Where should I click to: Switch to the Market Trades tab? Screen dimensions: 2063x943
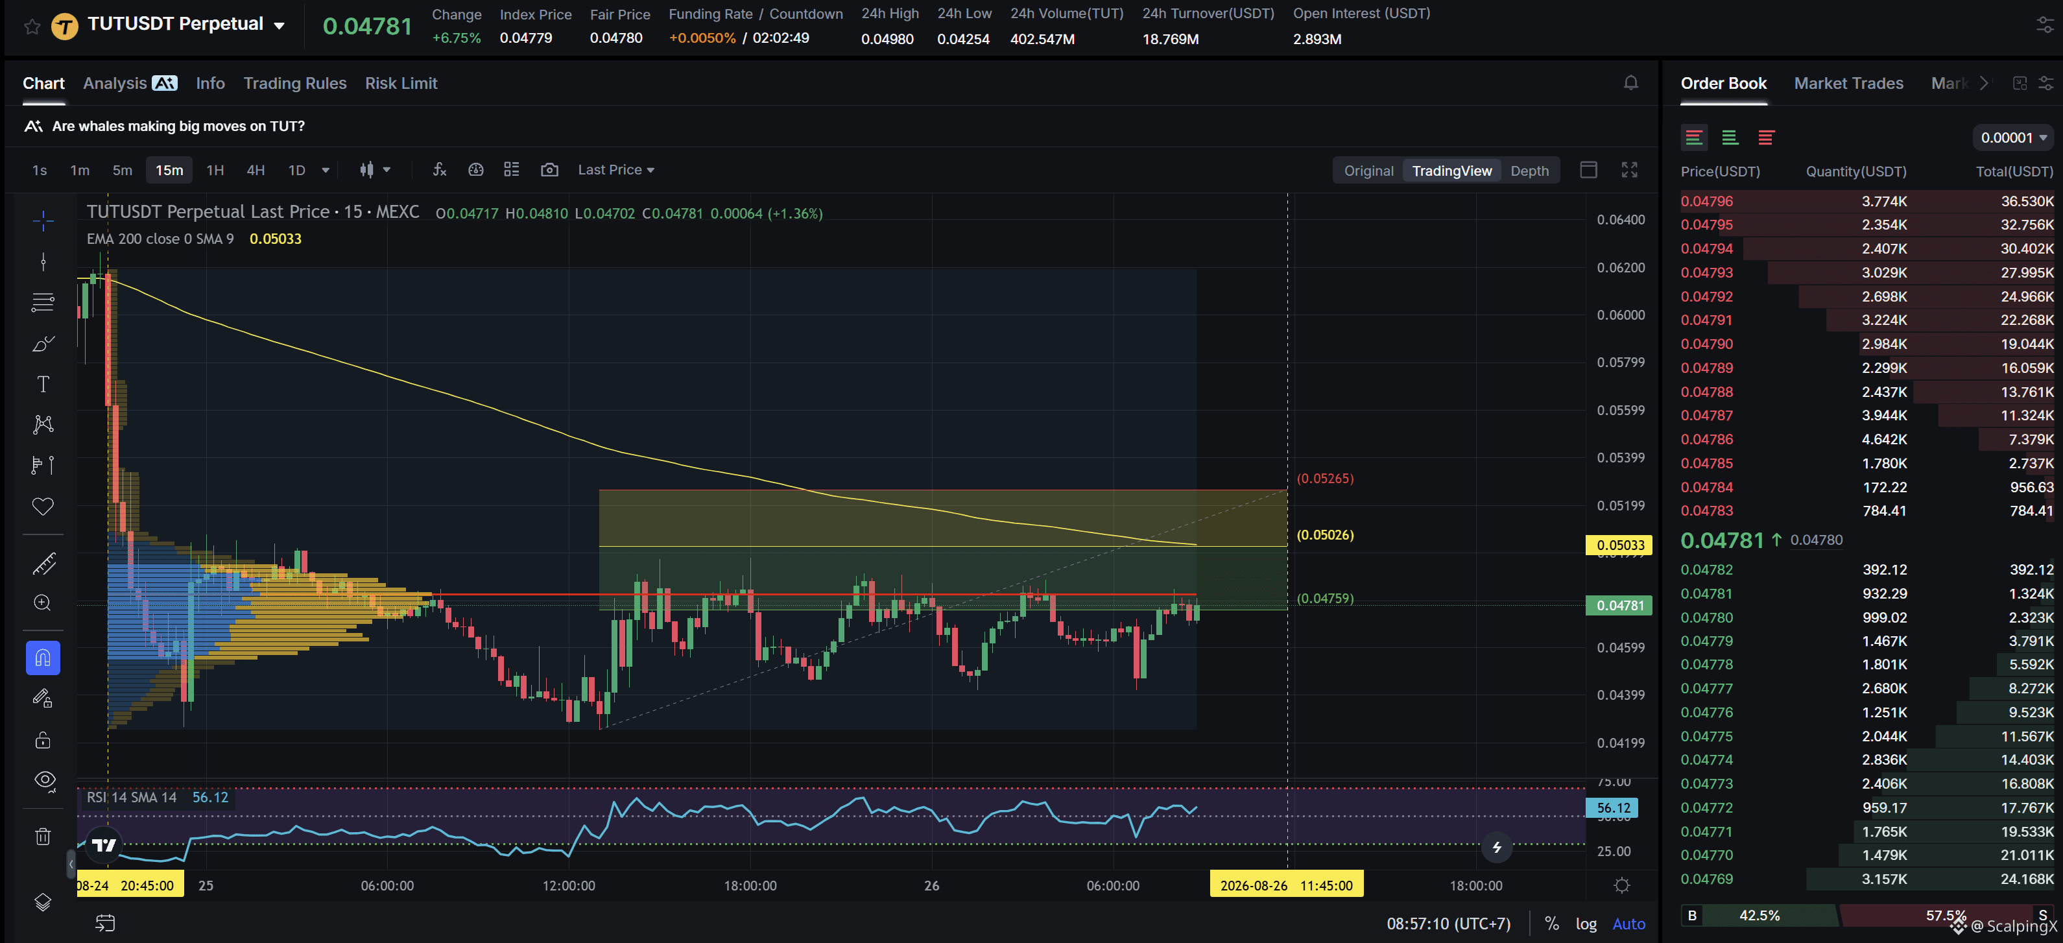pyautogui.click(x=1848, y=83)
